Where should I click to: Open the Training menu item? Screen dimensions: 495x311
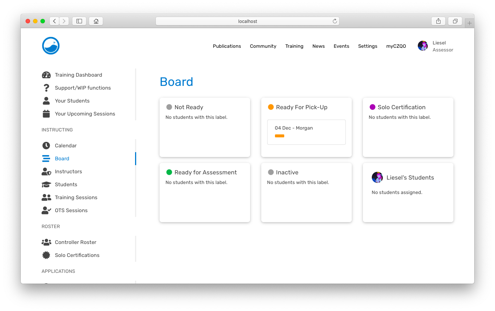point(294,46)
